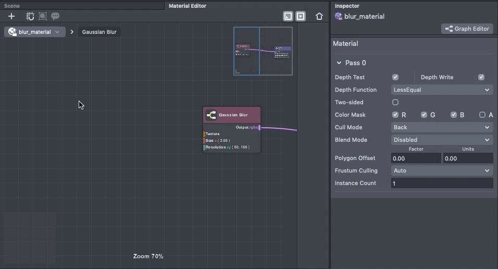Click the preview play panel icon
Image resolution: width=498 pixels, height=269 pixels.
301,16
